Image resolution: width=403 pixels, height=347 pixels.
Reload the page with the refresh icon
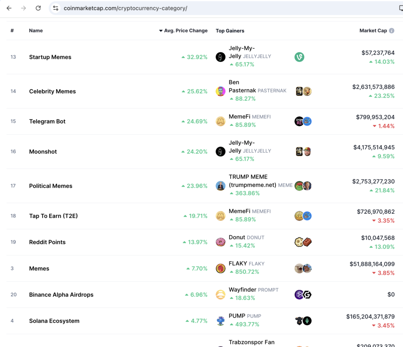click(38, 8)
